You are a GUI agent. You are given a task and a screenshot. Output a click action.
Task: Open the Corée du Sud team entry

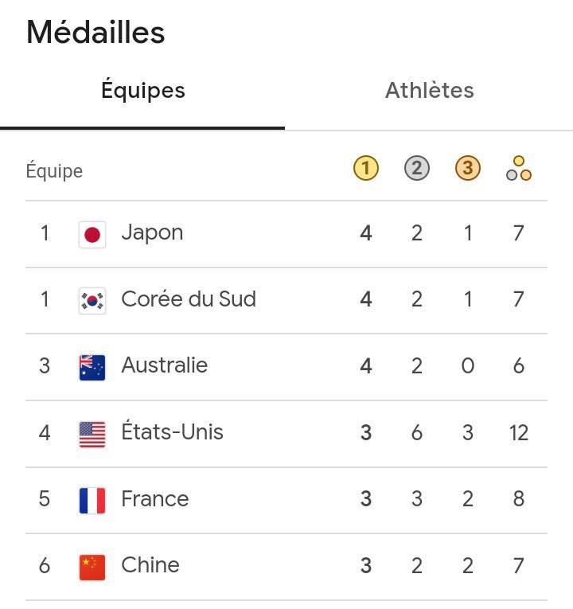(x=189, y=299)
